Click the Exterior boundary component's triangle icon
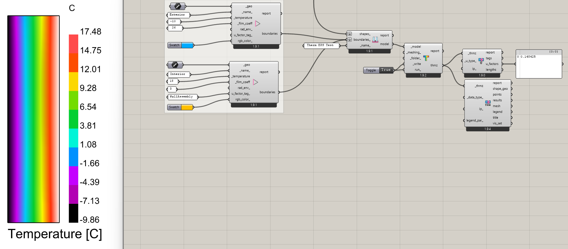The width and height of the screenshot is (568, 249). click(257, 23)
